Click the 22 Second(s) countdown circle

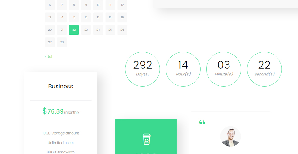(264, 69)
